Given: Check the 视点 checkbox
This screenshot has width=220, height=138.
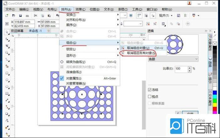Looking at the screenshot, I should click(x=149, y=96).
